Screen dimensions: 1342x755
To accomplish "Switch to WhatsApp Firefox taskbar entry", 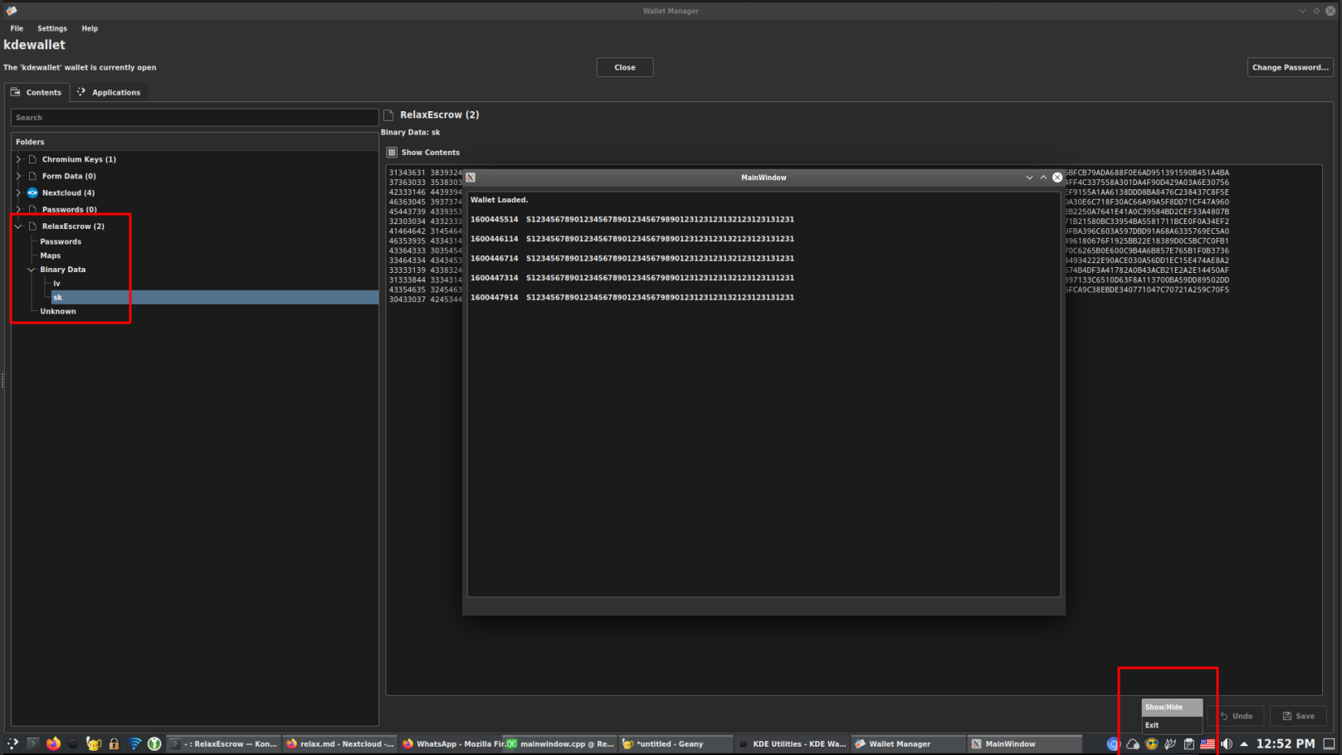I will [x=453, y=744].
